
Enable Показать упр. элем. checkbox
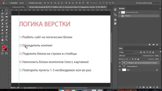point(28,3)
